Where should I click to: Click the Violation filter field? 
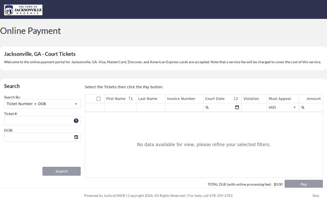point(254,107)
